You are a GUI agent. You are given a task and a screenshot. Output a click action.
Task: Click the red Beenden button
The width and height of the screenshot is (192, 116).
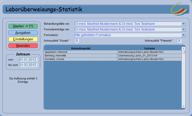point(23,46)
